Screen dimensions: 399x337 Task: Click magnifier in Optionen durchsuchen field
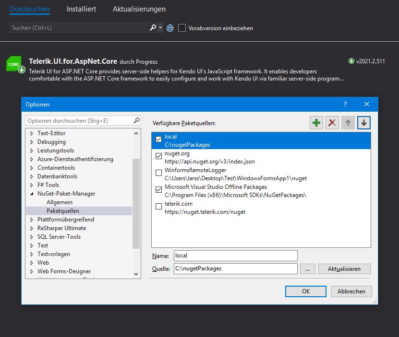pyautogui.click(x=137, y=120)
